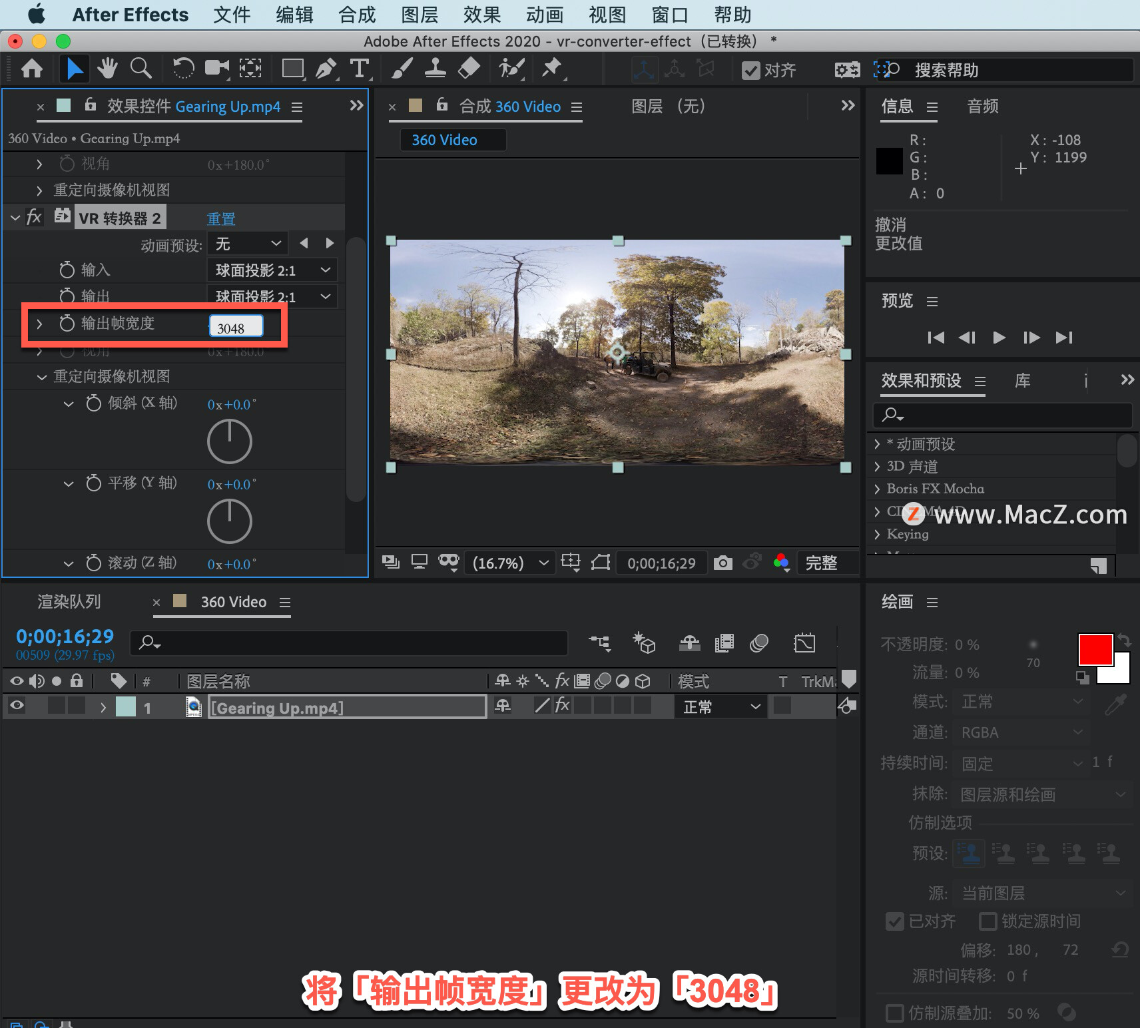Play the preview
Screen dimensions: 1140x1028
999,338
